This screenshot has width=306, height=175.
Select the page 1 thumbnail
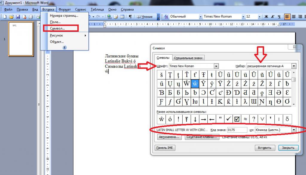click(21, 39)
